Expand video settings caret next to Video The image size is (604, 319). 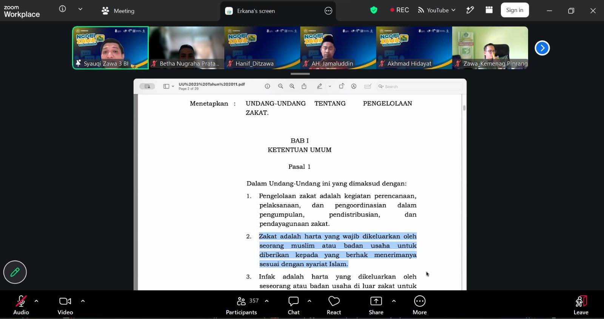pos(83,301)
